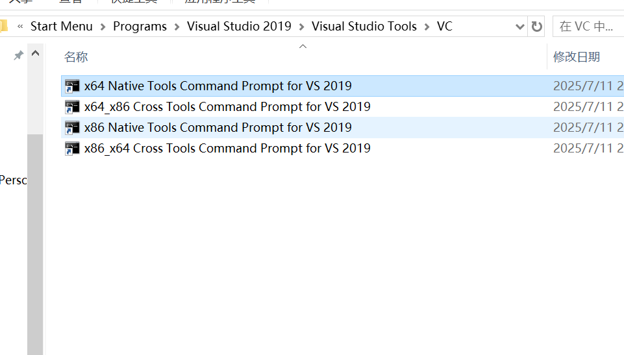624x355 pixels.
Task: Expand the hidden path chevron before Start Menu
Action: (x=20, y=27)
